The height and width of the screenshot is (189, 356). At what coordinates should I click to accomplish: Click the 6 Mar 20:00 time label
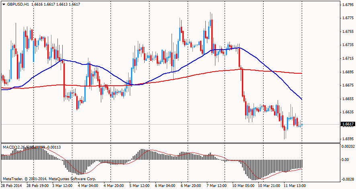191,186
